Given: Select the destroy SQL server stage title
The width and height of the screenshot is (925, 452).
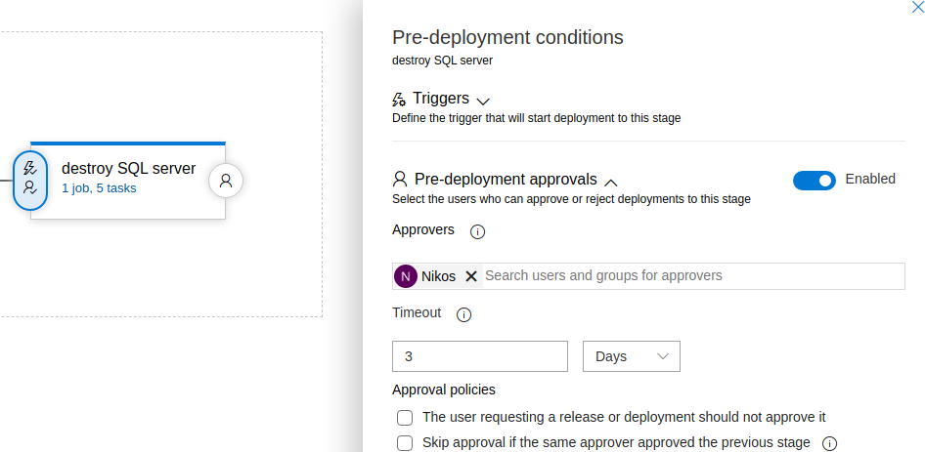Looking at the screenshot, I should coord(129,169).
